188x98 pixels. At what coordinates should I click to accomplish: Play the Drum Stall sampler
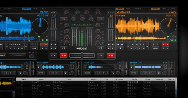tap(85, 67)
